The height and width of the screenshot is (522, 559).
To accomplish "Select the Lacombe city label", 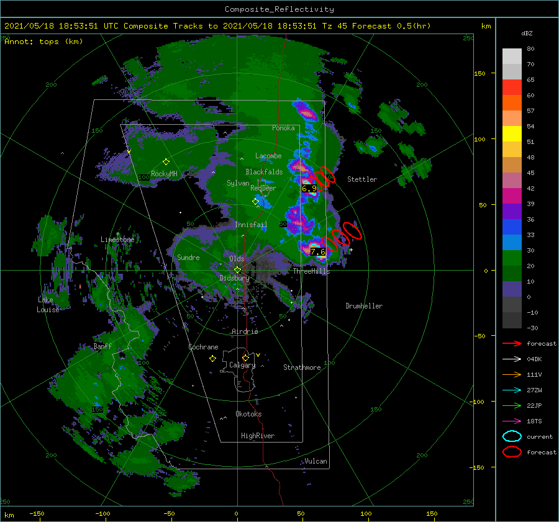I will pyautogui.click(x=268, y=156).
